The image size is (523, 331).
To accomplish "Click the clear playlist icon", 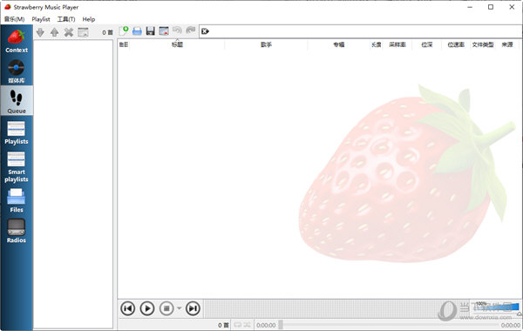I will pos(164,31).
